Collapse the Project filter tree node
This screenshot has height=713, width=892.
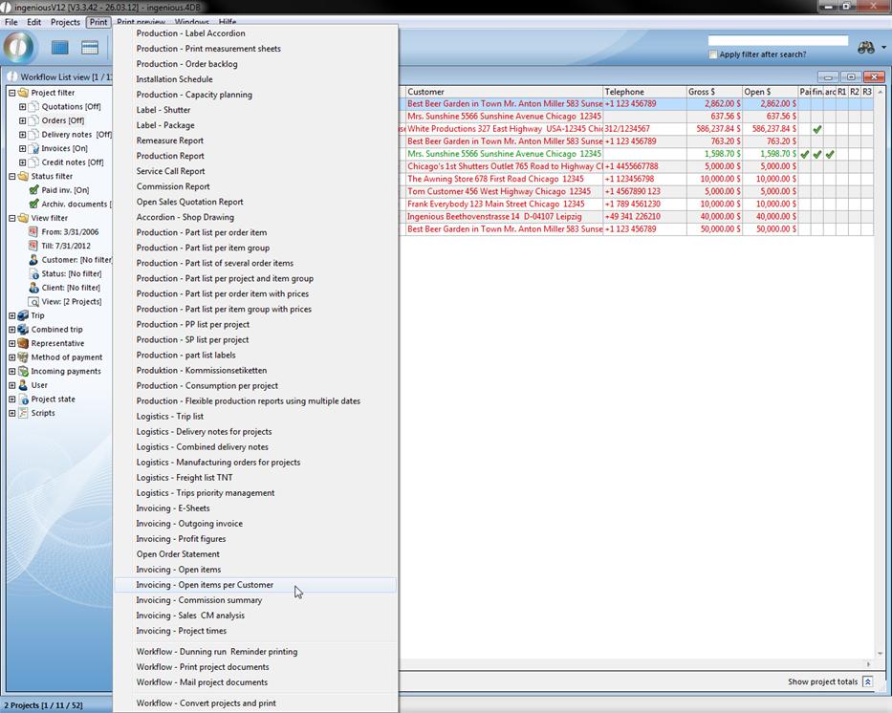click(11, 93)
